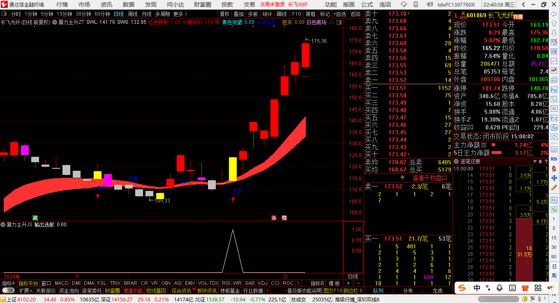Click the back arrow icon in right sidebar
559x303 pixels.
click(554, 14)
